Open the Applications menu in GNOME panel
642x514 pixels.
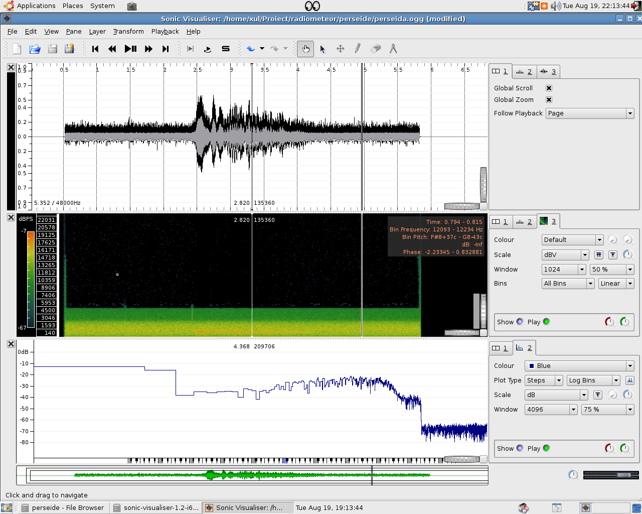(30, 6)
